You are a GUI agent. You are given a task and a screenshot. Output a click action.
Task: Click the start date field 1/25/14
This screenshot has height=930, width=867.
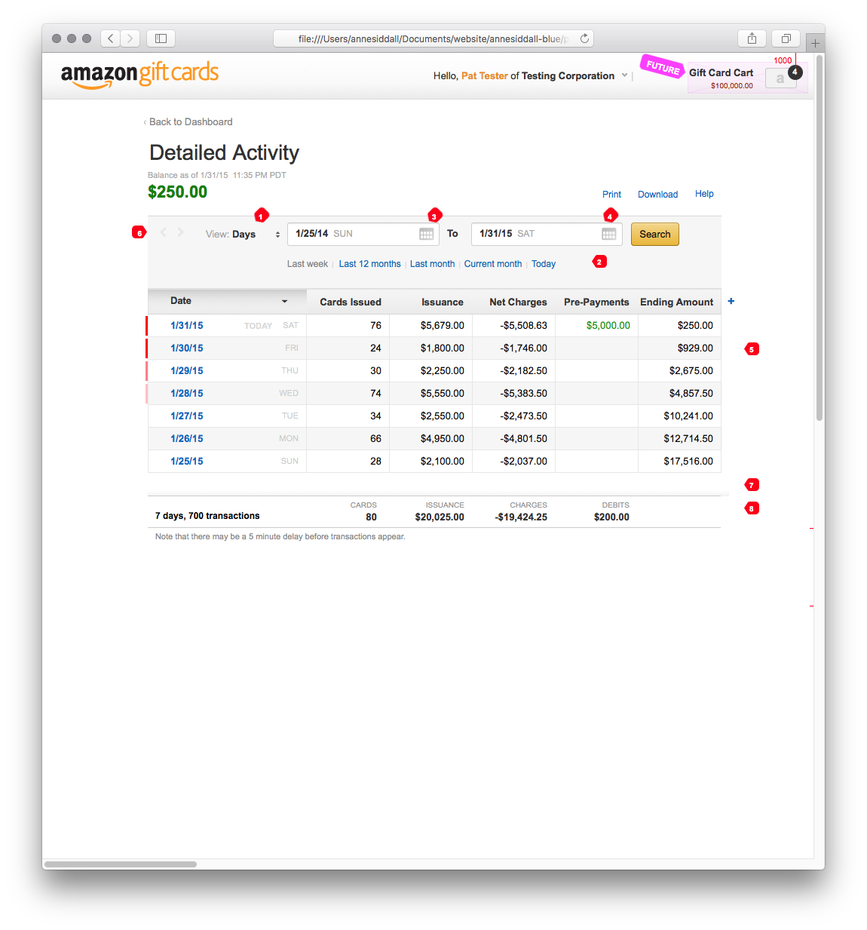(x=363, y=234)
